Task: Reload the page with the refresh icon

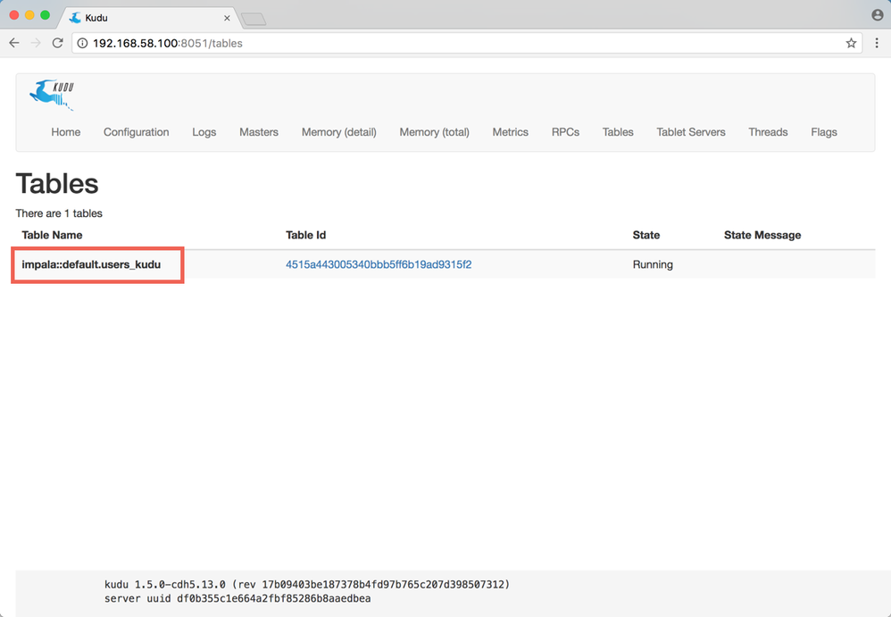Action: point(57,43)
